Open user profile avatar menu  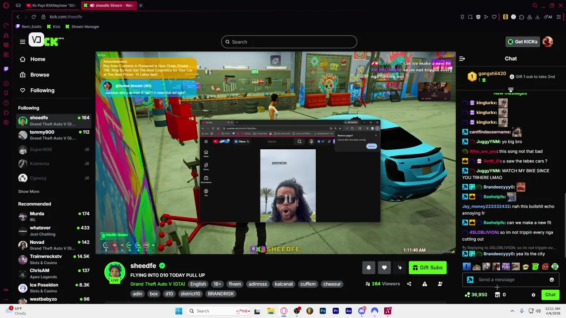548,42
